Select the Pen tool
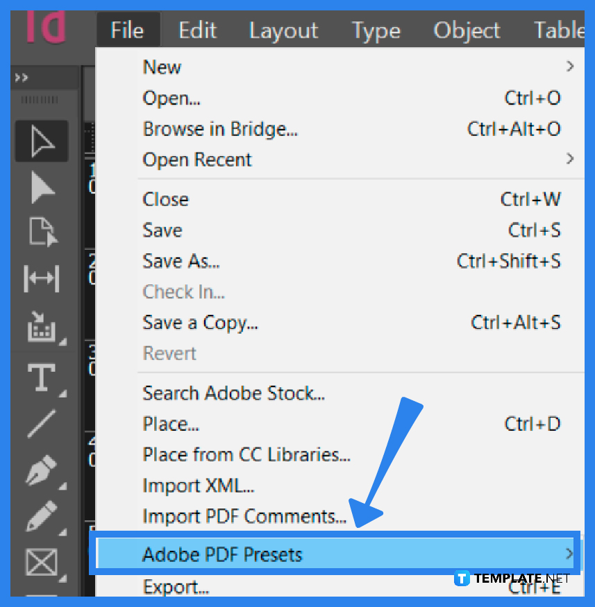This screenshot has height=607, width=595. point(41,470)
